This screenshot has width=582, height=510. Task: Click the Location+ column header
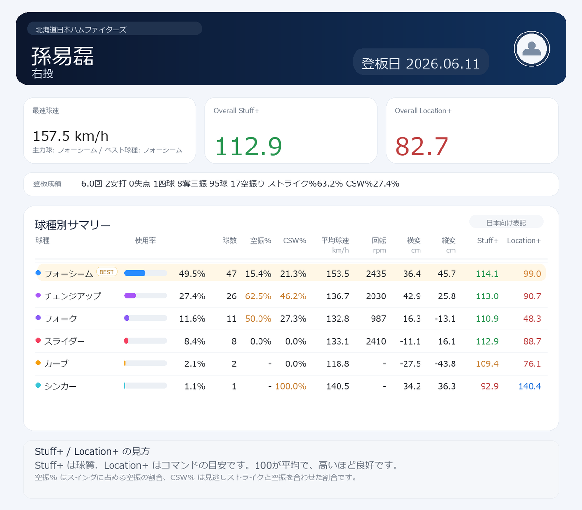[x=524, y=241]
